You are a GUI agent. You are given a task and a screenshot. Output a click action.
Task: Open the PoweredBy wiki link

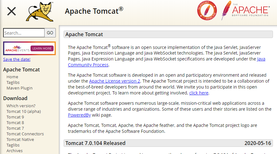(79, 115)
